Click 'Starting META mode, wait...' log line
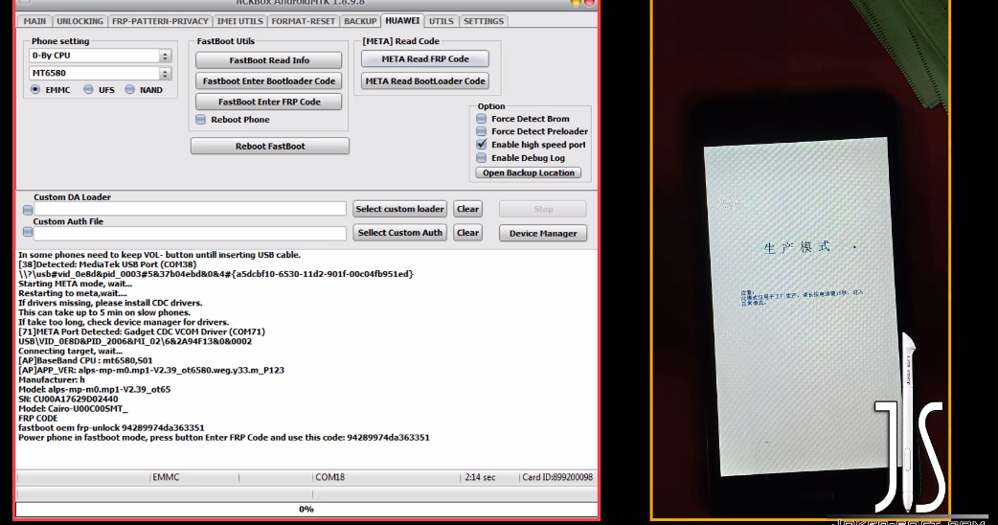 75,284
